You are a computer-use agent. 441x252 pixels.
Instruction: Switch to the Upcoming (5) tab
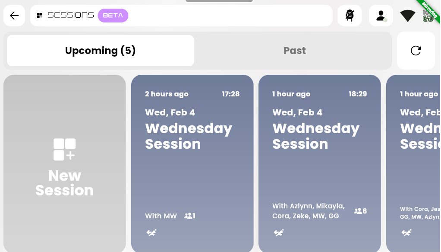click(101, 51)
